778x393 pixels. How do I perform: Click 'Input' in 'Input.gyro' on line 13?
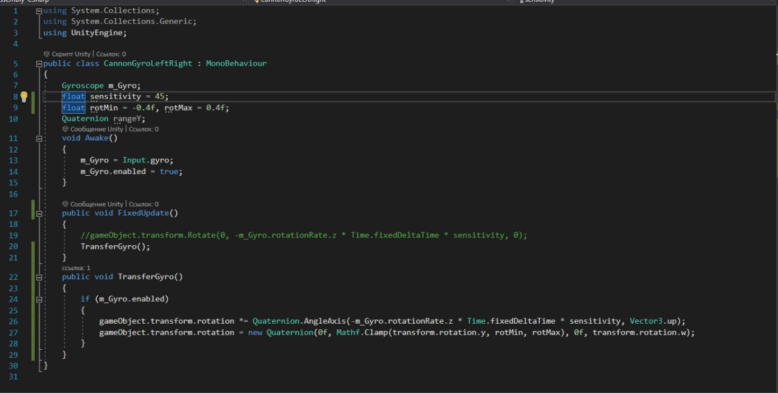pyautogui.click(x=134, y=161)
